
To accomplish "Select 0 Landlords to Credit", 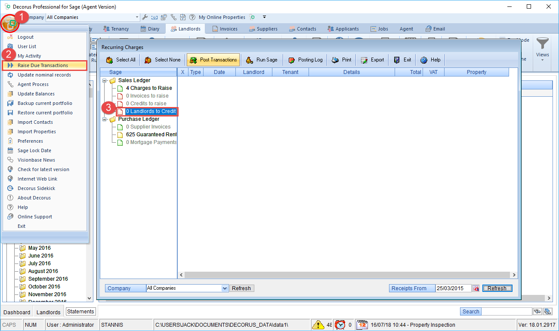I will tap(151, 111).
